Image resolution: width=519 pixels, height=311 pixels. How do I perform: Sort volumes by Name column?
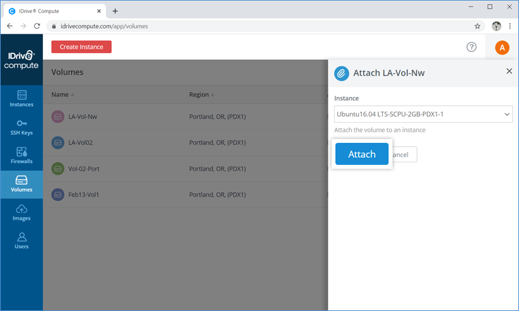(x=62, y=95)
